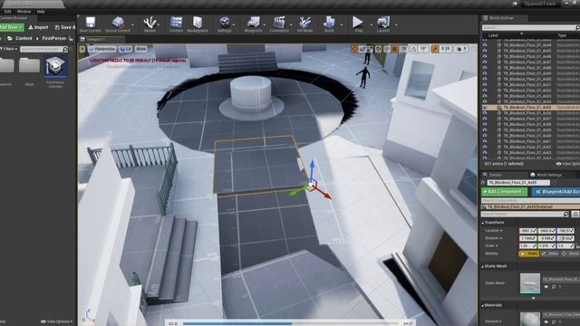The image size is (580, 326).
Task: Select the translate gizmo mode in viewport
Action: pyautogui.click(x=354, y=49)
